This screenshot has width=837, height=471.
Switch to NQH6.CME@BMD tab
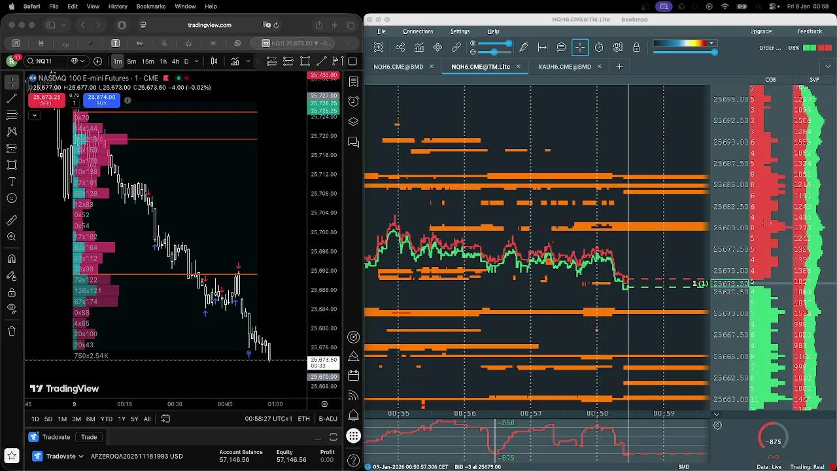398,67
